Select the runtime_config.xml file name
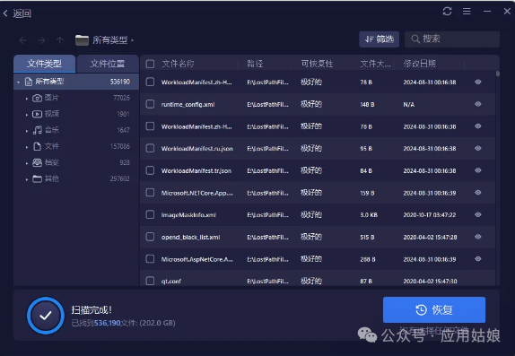This screenshot has height=356, width=515. click(188, 104)
